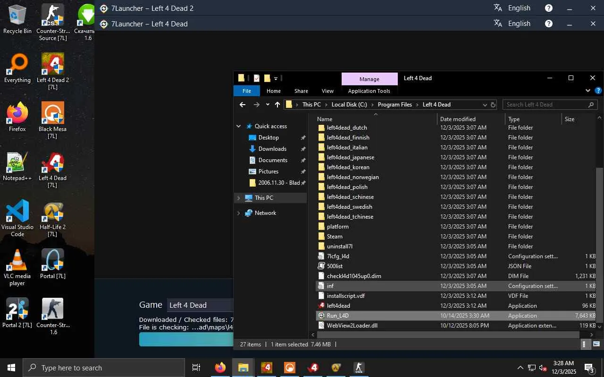Click help icon in 7Launcher Left 4 Dead 2 window
Screen dimensions: 604x377
549,8
